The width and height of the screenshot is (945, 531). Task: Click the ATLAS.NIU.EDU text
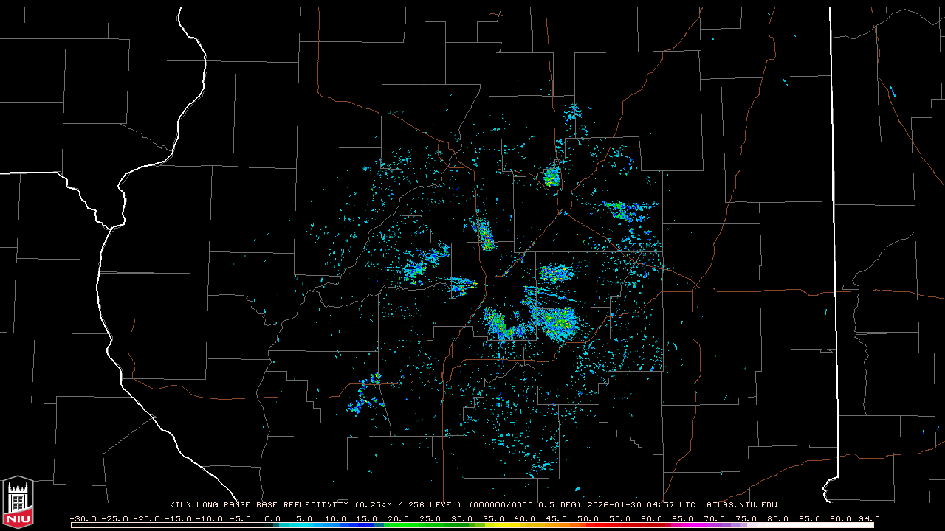click(742, 505)
